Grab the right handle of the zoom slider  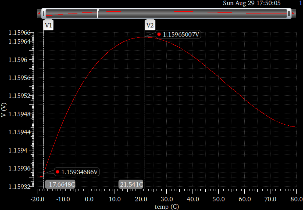point(289,13)
